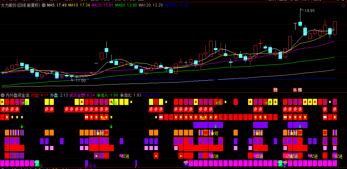The image size is (347, 169).
Task: Click the MA120: 12.29 indicator label
Action: click(150, 5)
